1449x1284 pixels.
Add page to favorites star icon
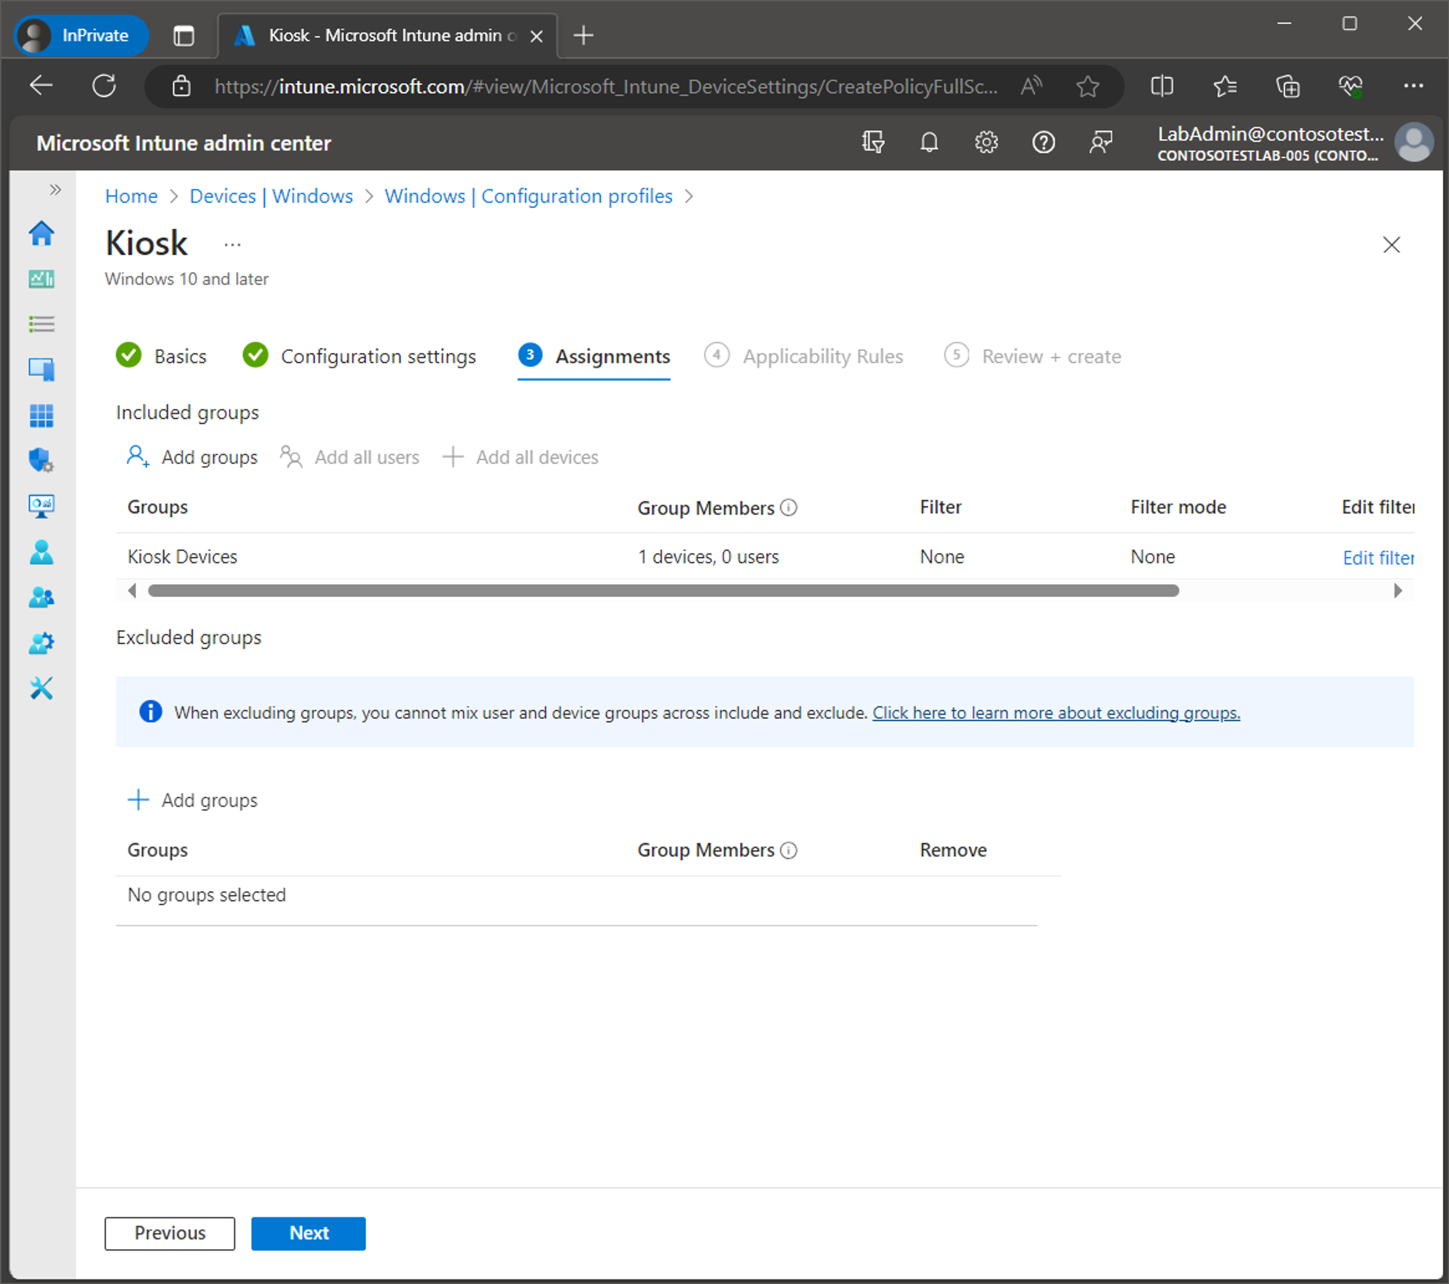point(1088,86)
